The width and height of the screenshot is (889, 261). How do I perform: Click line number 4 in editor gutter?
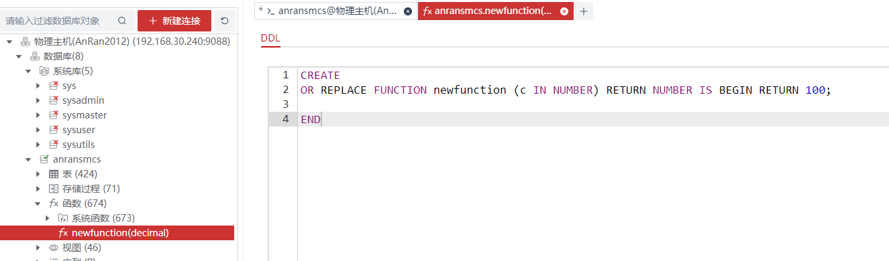click(286, 119)
